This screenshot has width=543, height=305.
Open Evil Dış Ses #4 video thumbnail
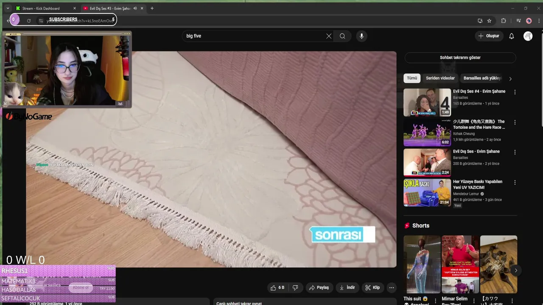click(427, 102)
